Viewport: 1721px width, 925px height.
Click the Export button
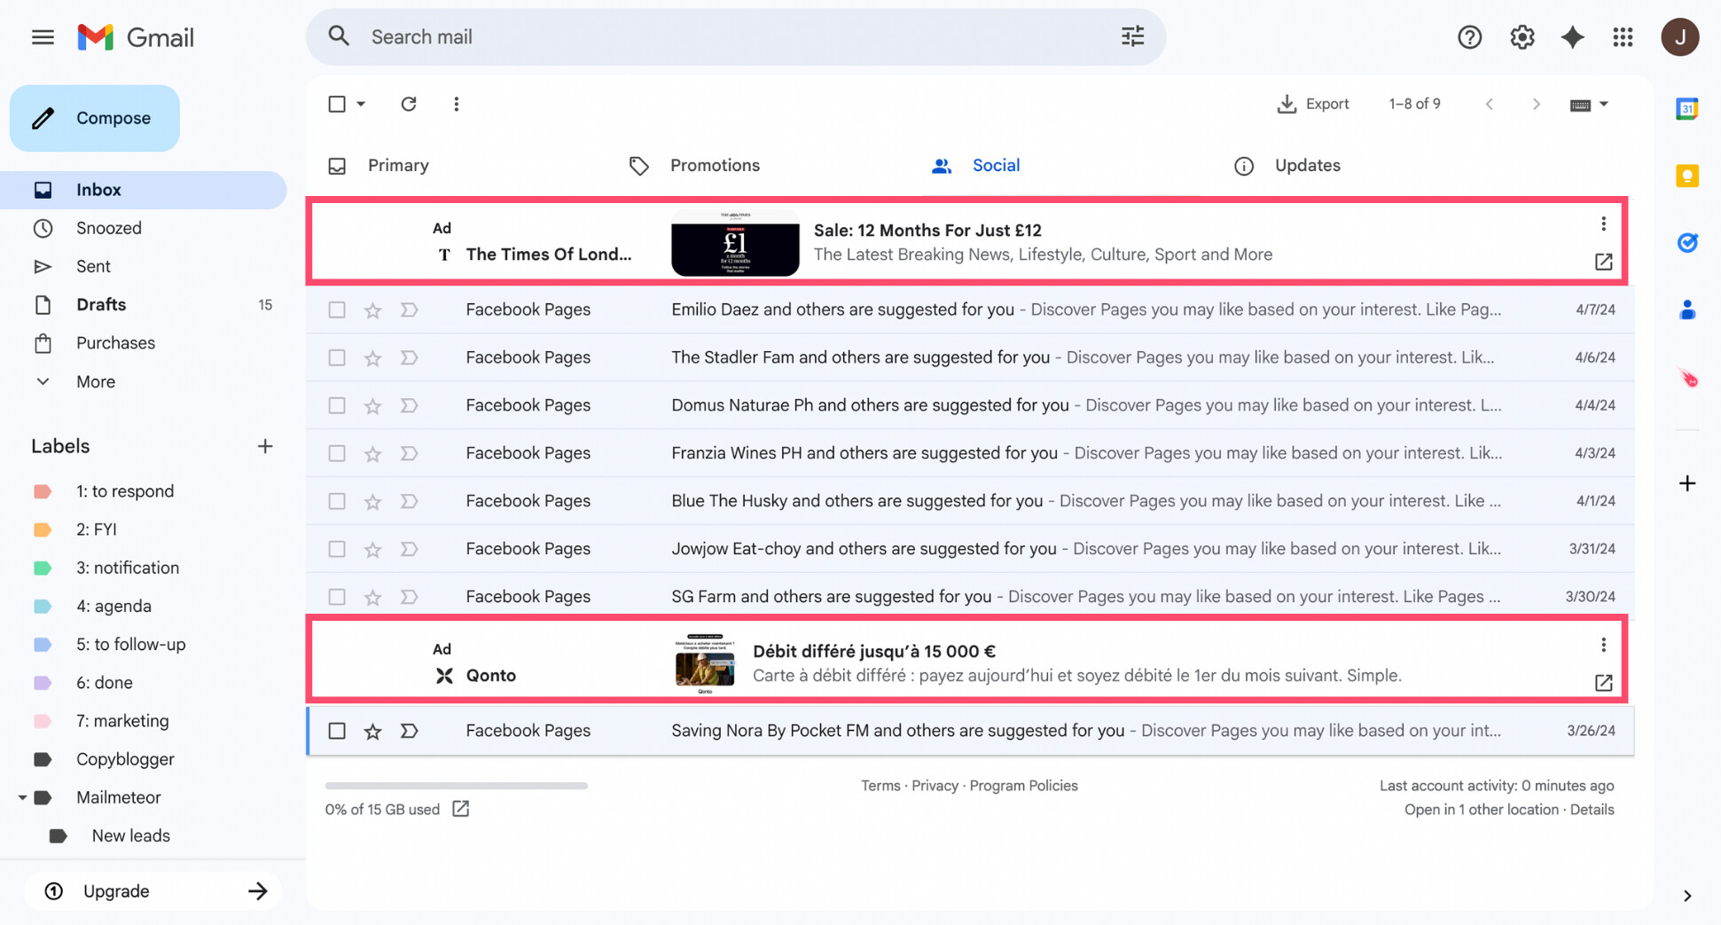point(1314,104)
